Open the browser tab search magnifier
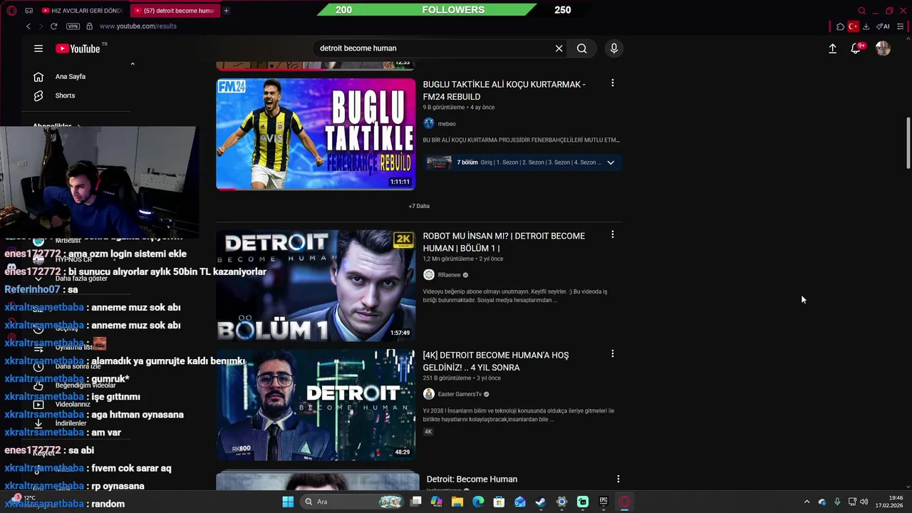 [x=861, y=11]
